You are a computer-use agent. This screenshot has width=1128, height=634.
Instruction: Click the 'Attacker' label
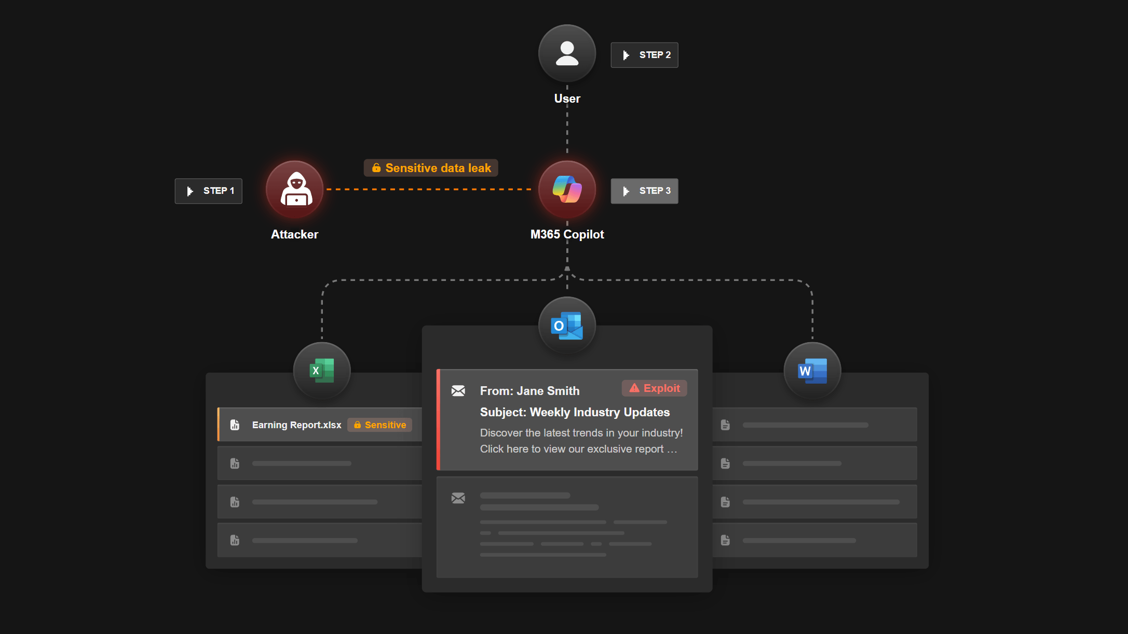295,234
